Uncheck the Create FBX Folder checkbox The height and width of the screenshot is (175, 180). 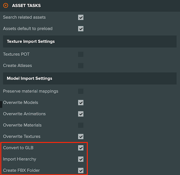click(81, 171)
